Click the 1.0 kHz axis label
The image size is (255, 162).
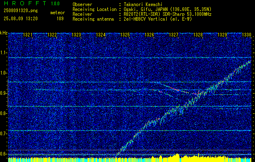tap(3, 73)
